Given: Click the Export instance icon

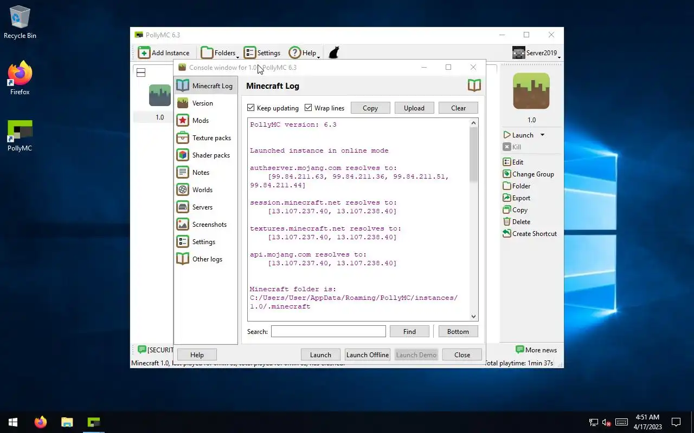Looking at the screenshot, I should tap(507, 198).
